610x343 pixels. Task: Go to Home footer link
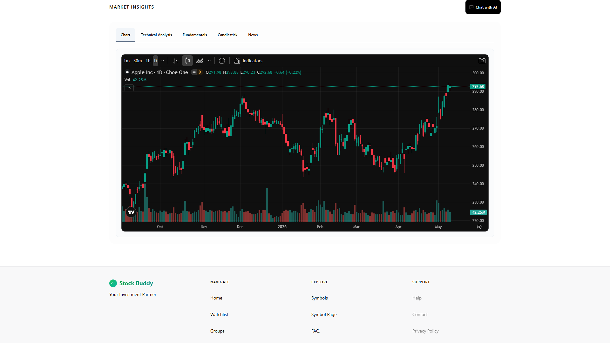(216, 298)
